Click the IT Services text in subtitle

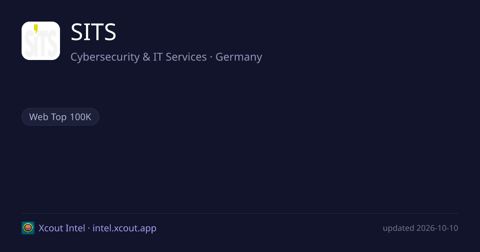point(180,57)
